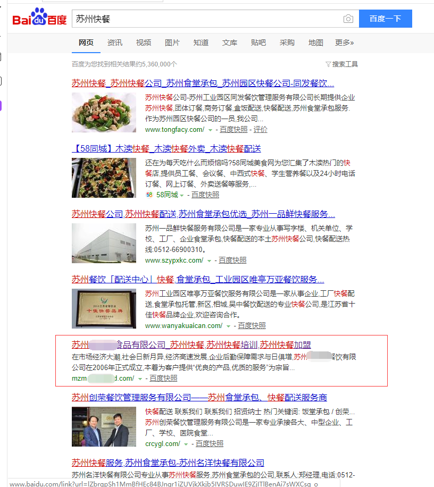Switch to the 视频 tab
The height and width of the screenshot is (487, 434).
click(144, 43)
